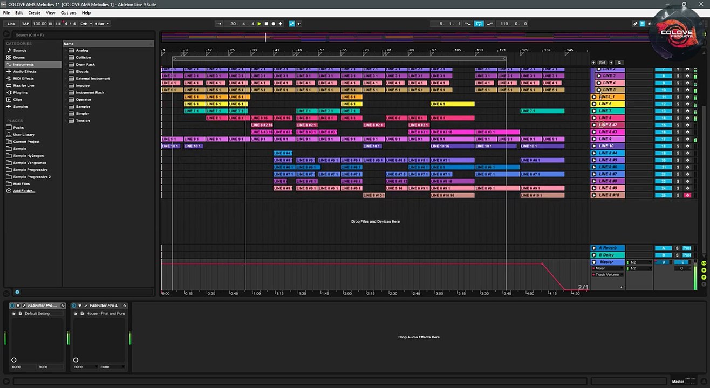Open the File menu
This screenshot has width=710, height=388.
[x=6, y=13]
